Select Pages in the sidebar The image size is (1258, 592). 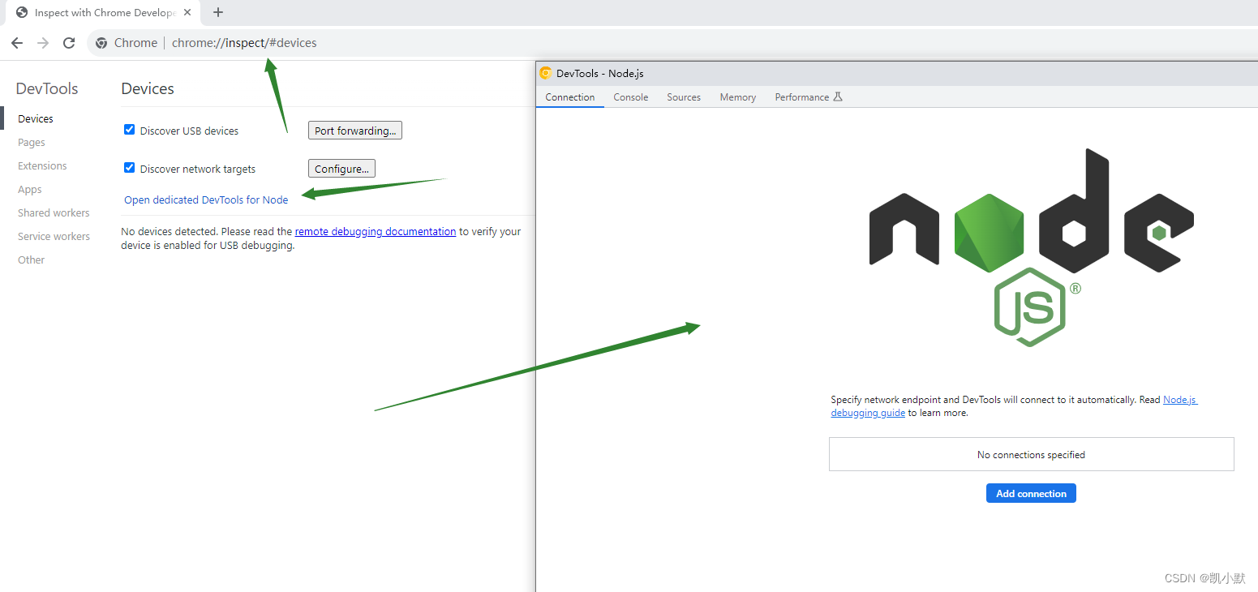coord(32,142)
